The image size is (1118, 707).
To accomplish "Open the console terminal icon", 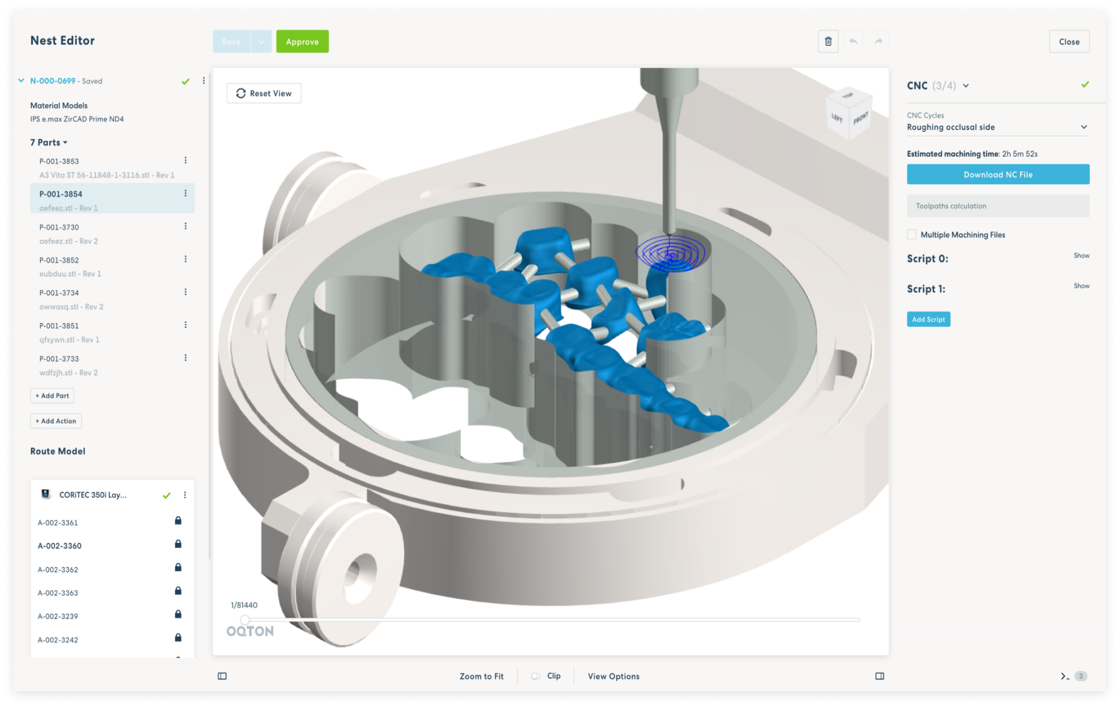I will click(x=1065, y=676).
